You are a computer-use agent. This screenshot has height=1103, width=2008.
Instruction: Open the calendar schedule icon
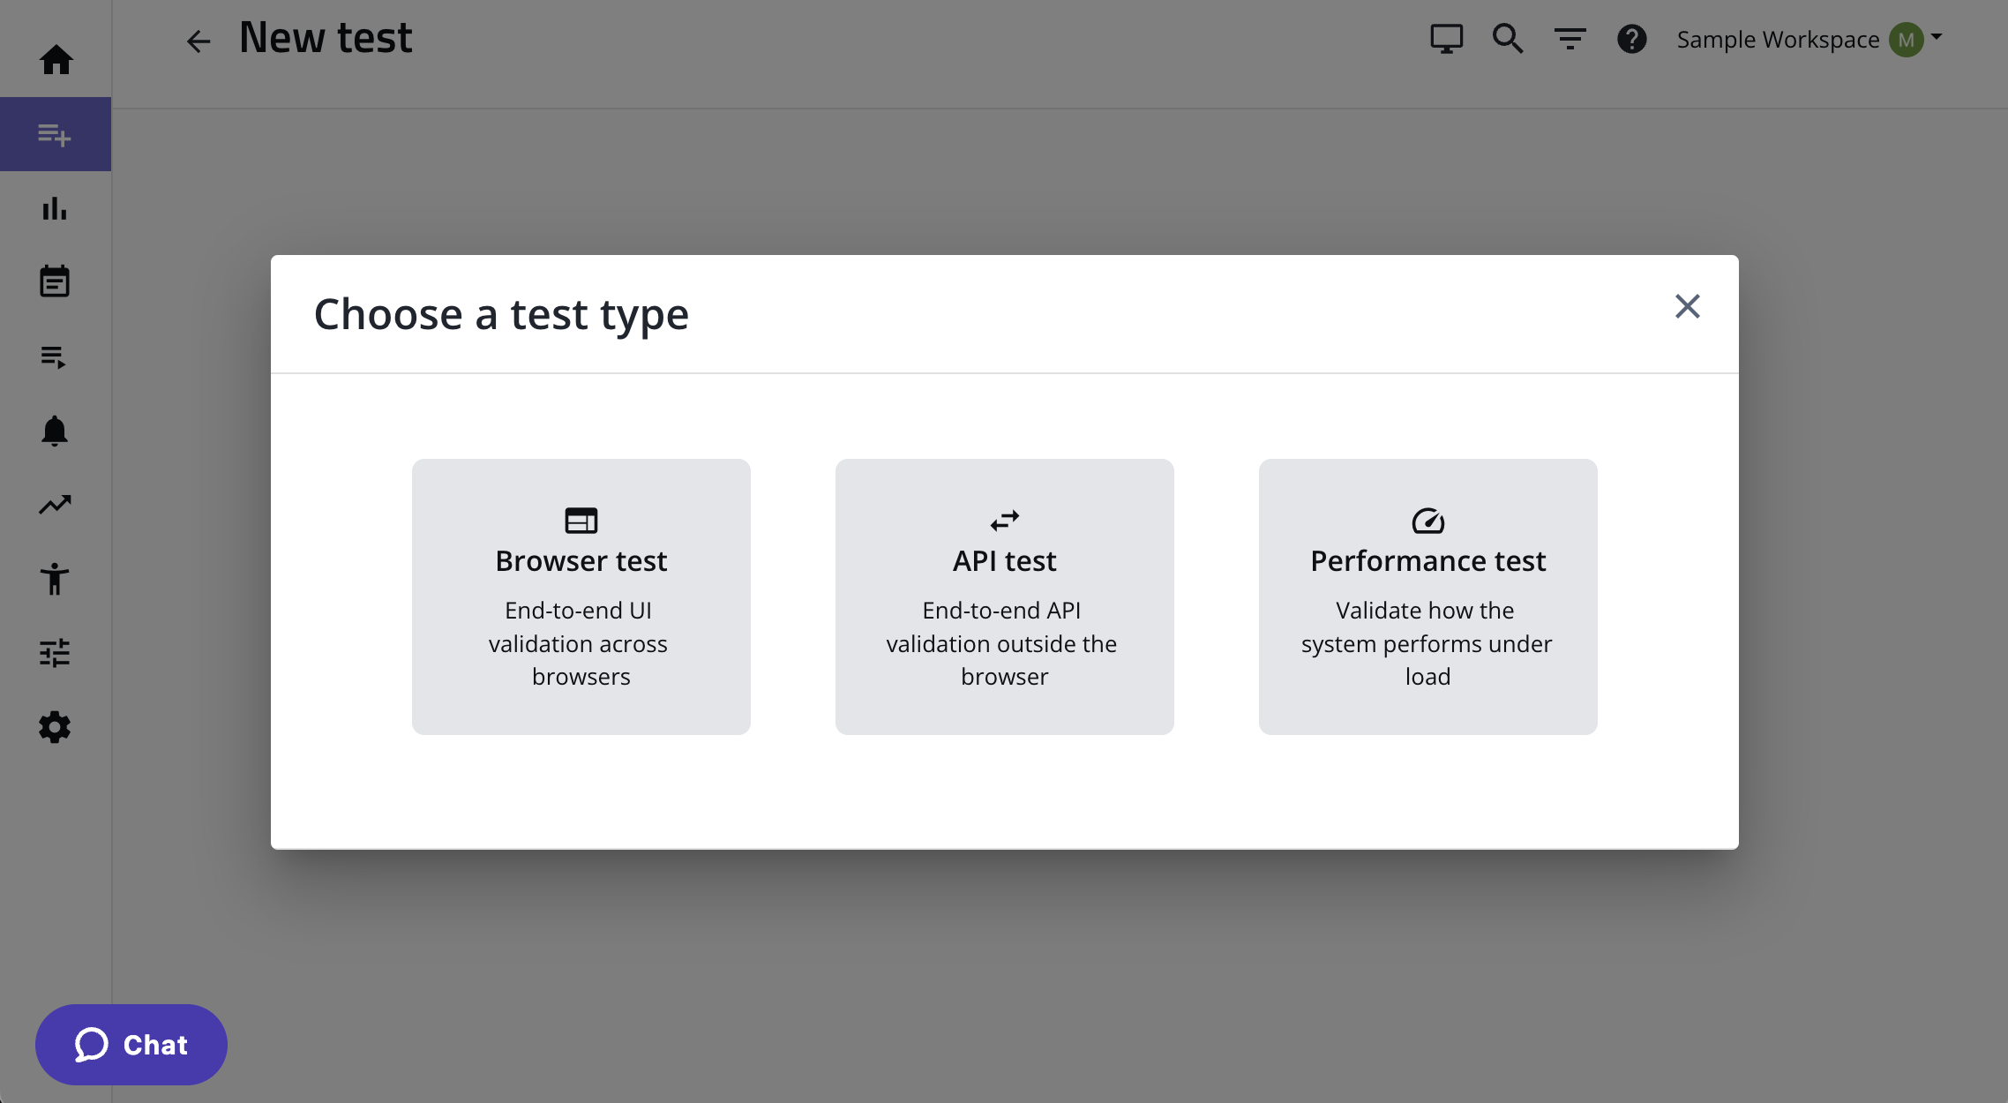(55, 282)
